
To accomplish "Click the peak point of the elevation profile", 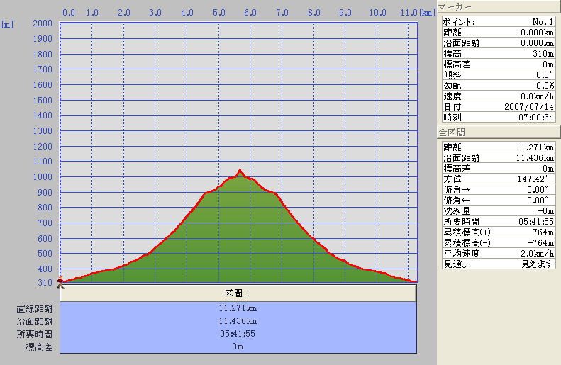I will click(x=240, y=170).
